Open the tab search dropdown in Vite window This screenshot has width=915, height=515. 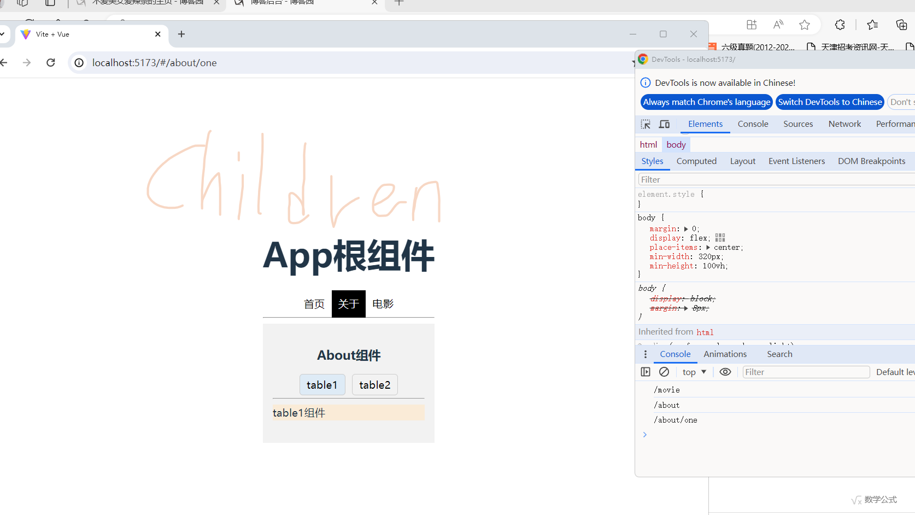3,34
